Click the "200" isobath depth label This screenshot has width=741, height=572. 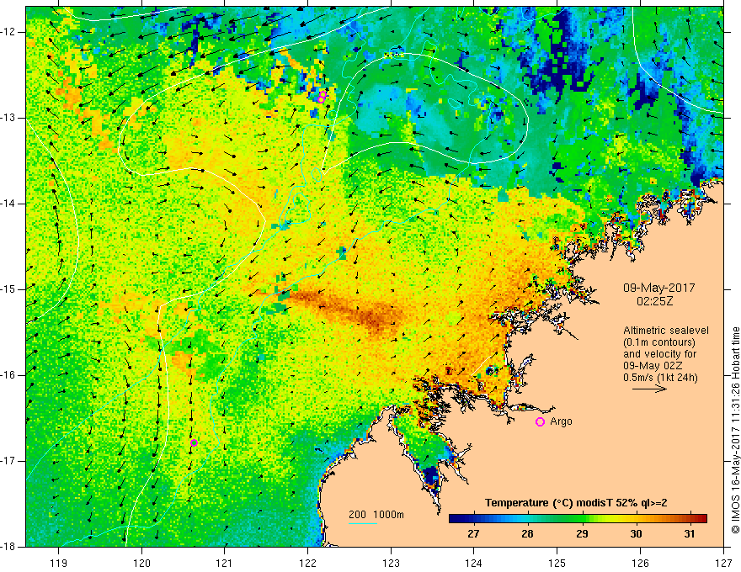pos(357,515)
